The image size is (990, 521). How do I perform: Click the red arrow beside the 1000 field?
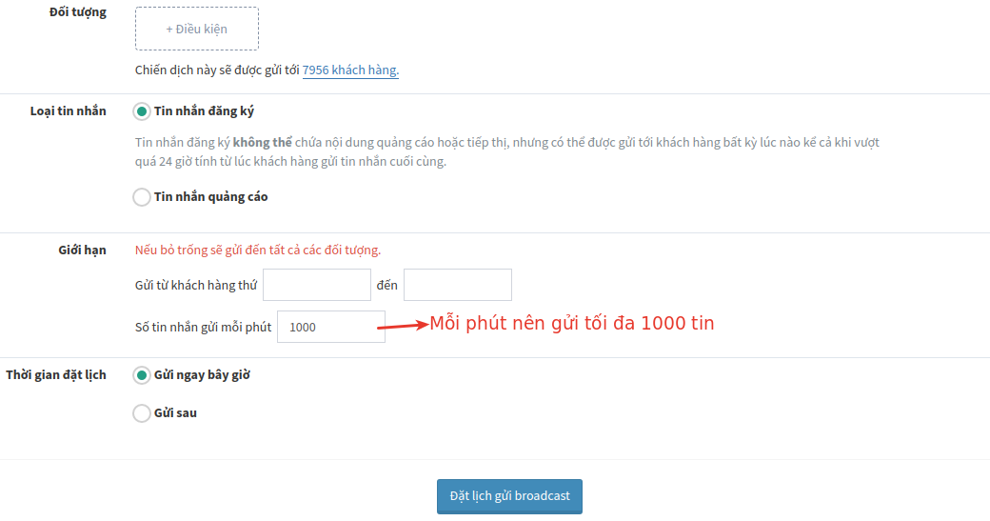[x=403, y=326]
